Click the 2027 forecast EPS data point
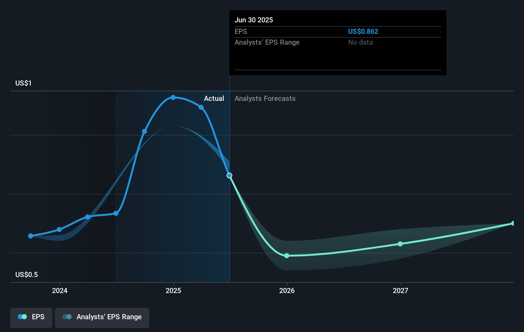The image size is (524, 332). tap(400, 244)
